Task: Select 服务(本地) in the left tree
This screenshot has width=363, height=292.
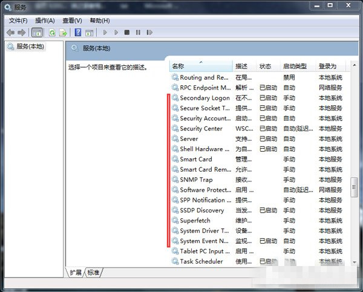Action: click(x=25, y=47)
